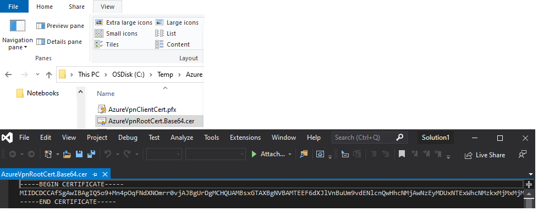
Task: Click Azure breadcrumb in address bar
Action: click(x=194, y=75)
